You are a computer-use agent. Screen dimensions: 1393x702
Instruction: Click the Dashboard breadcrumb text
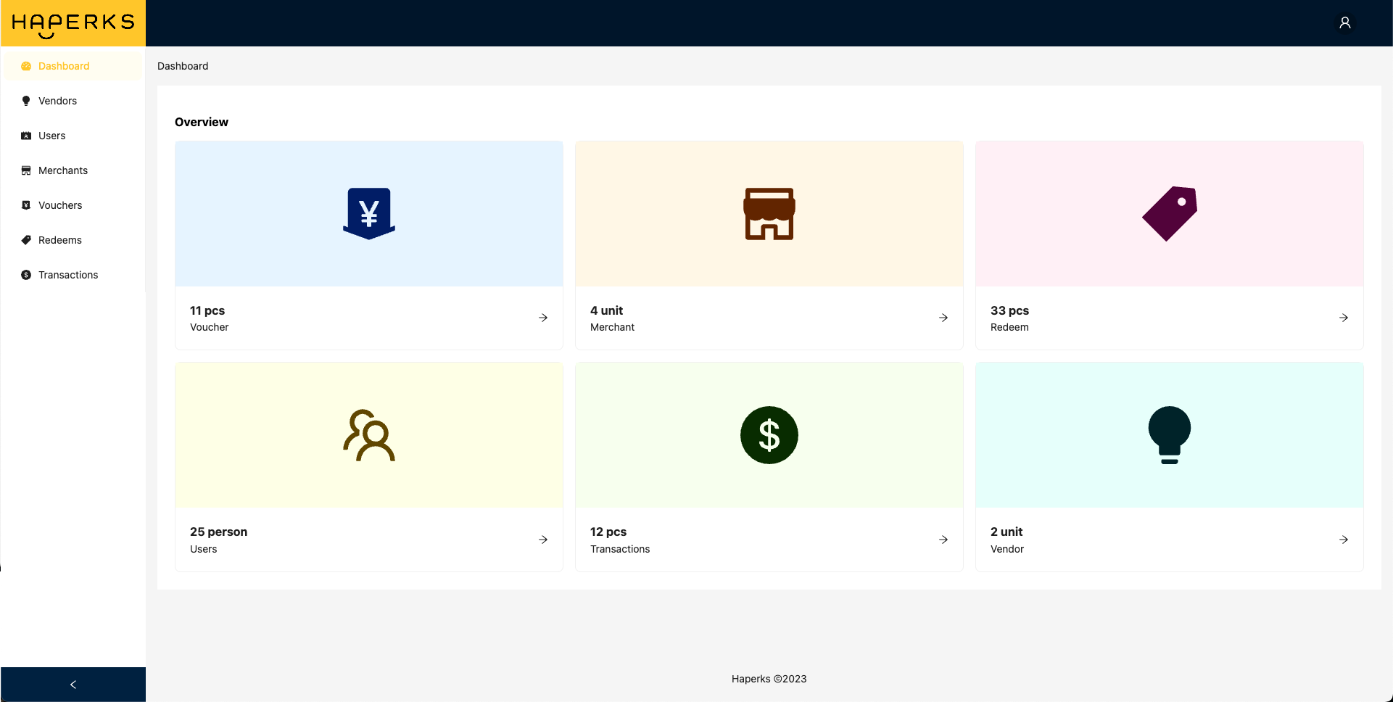(x=183, y=66)
